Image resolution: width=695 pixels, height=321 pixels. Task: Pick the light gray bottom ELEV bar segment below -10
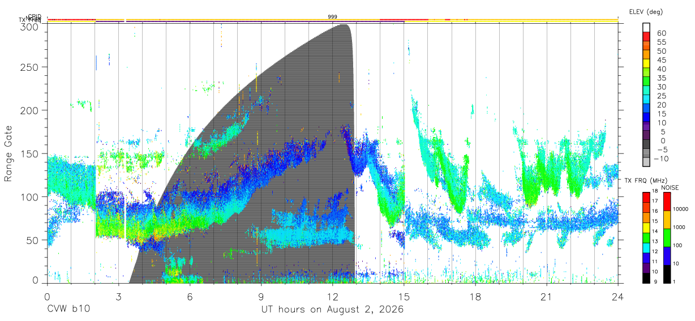pos(646,162)
